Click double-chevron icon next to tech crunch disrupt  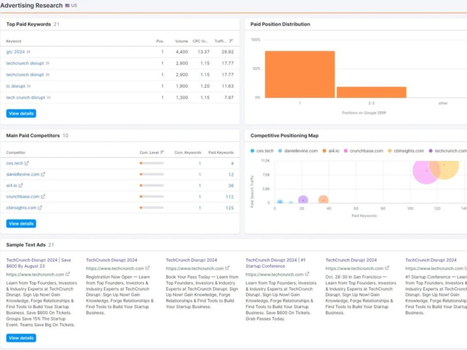(x=49, y=98)
